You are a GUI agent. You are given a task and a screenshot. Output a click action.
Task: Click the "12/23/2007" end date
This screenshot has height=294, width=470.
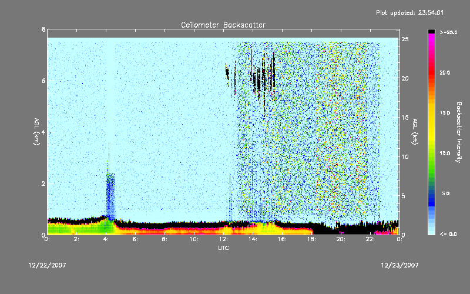point(399,265)
